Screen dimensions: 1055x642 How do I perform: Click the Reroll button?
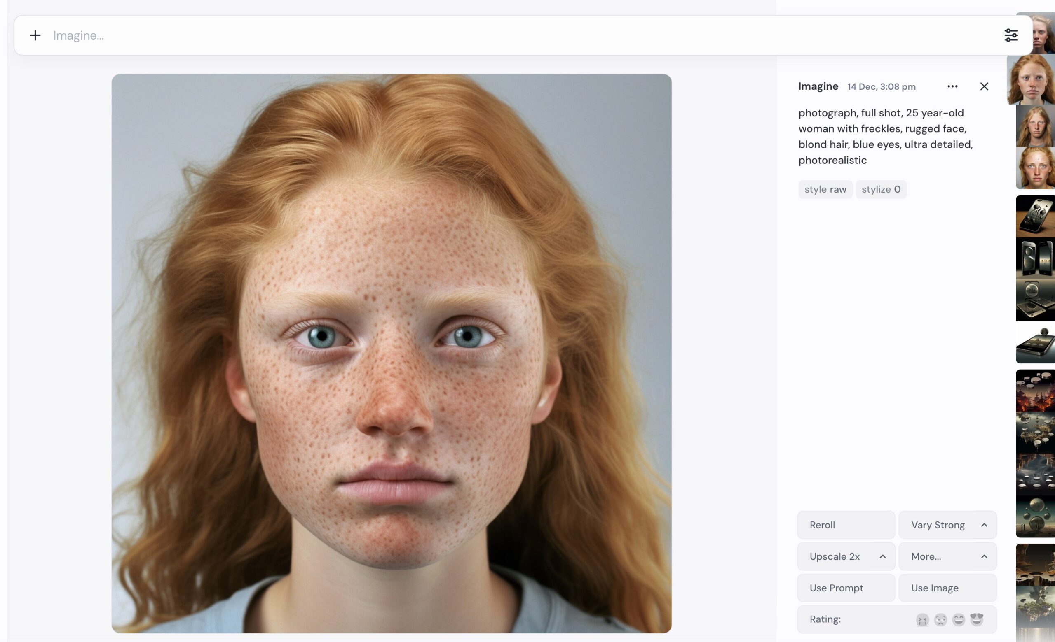tap(846, 525)
